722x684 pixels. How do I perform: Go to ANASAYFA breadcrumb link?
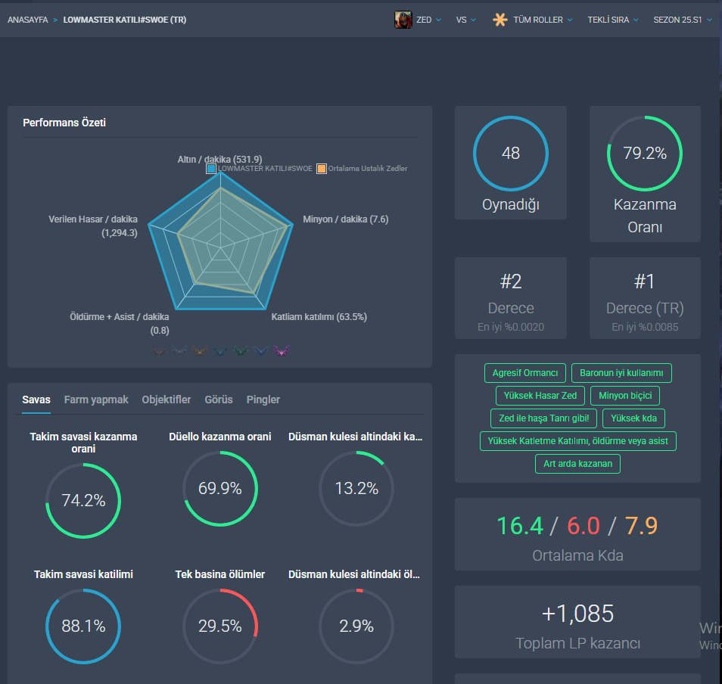click(28, 20)
